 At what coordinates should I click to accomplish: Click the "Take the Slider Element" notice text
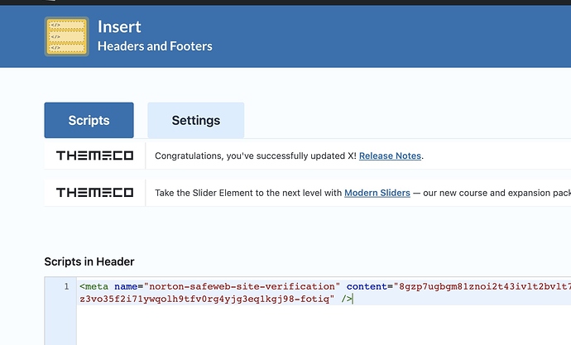coord(248,193)
